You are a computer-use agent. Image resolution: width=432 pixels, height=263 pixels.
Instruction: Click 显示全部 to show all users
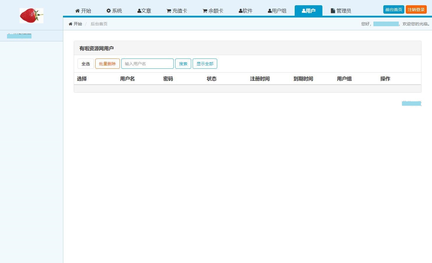tap(205, 63)
